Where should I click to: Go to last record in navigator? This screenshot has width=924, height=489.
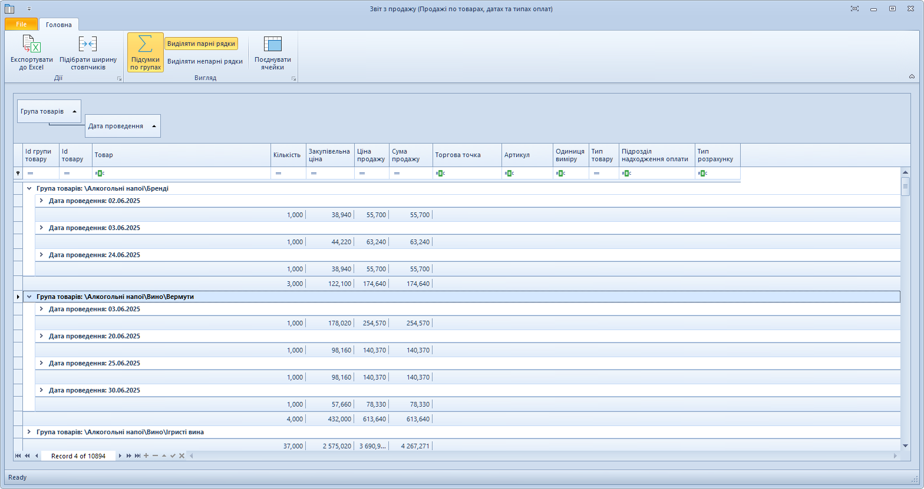pos(137,456)
